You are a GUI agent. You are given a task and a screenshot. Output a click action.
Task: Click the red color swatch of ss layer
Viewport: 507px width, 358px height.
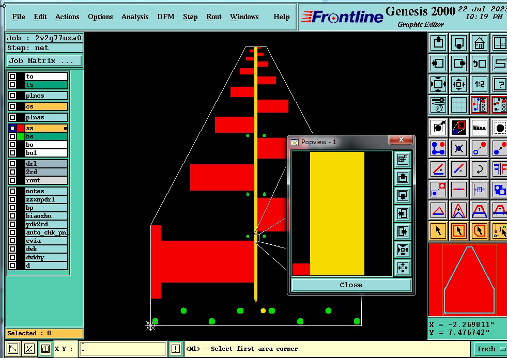[x=21, y=128]
